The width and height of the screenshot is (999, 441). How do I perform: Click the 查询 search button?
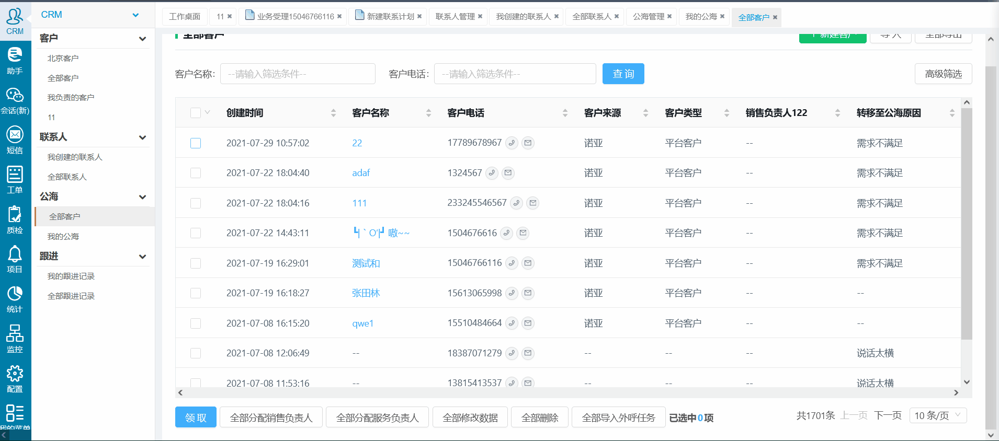click(623, 74)
